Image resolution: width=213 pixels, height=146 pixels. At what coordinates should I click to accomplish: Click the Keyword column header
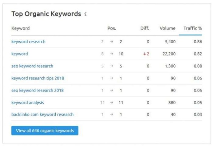[21, 28]
